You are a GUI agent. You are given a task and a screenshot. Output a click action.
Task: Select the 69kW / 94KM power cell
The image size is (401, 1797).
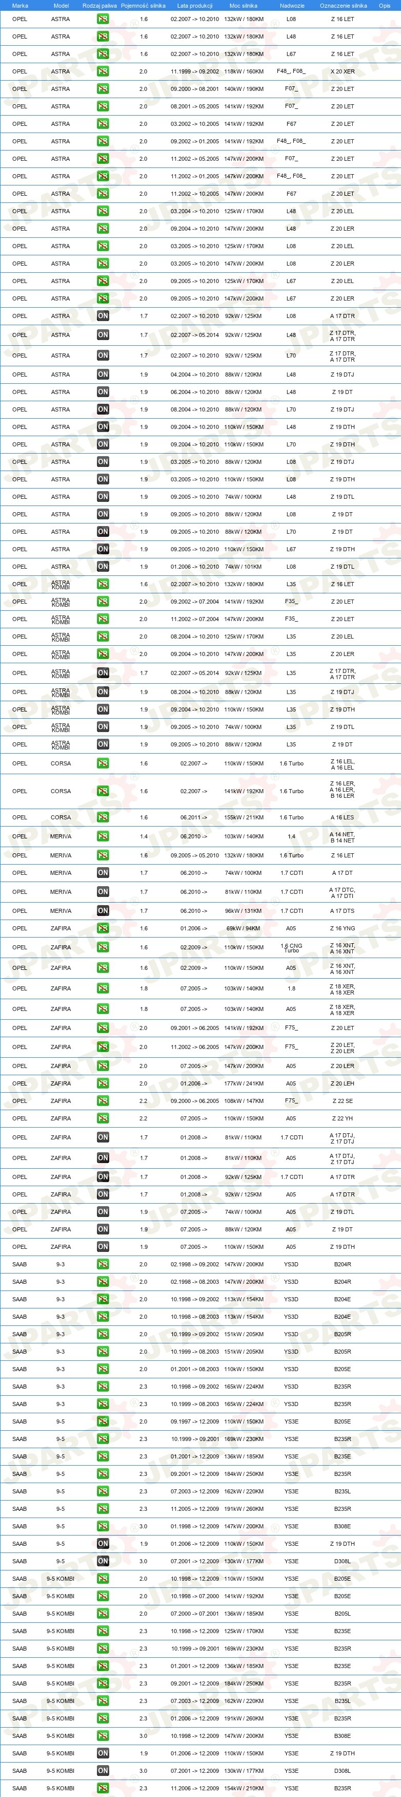[244, 928]
